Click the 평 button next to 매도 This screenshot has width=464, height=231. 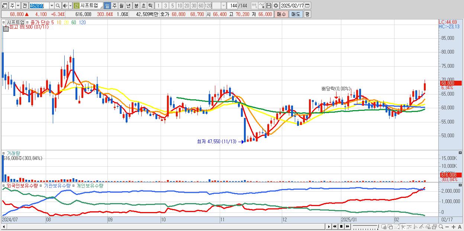click(x=307, y=14)
